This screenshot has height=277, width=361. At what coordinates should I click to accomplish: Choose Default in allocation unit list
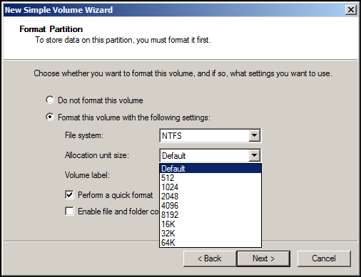click(210, 169)
